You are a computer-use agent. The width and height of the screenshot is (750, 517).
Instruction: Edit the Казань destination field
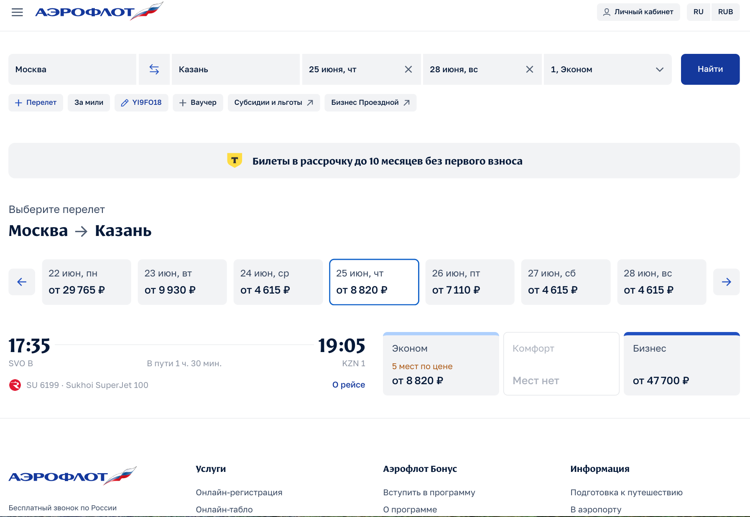click(236, 69)
